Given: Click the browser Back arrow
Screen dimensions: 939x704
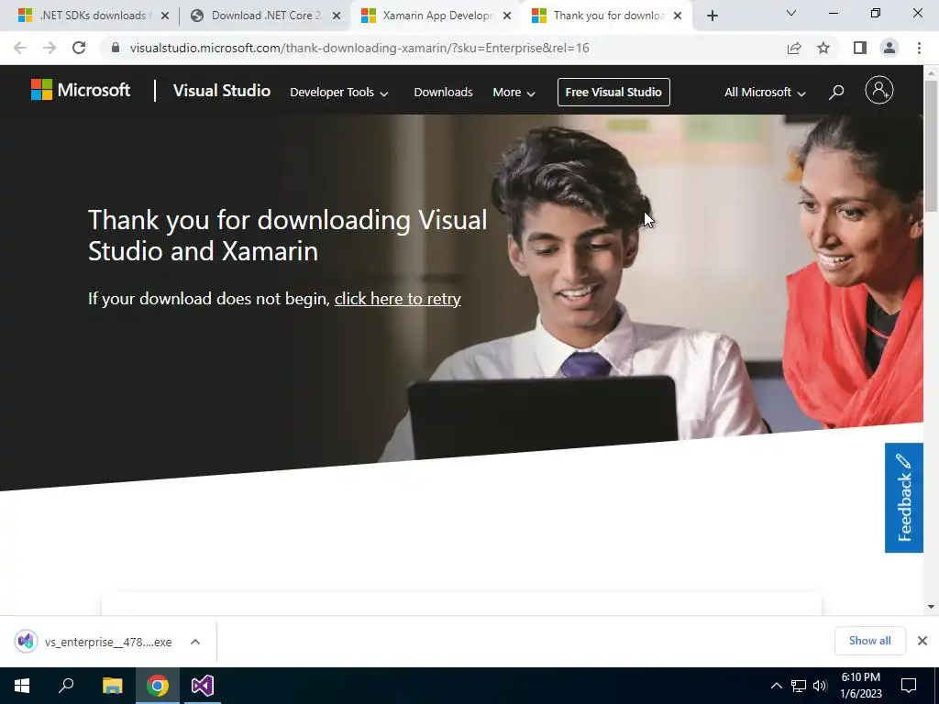Looking at the screenshot, I should [x=20, y=48].
